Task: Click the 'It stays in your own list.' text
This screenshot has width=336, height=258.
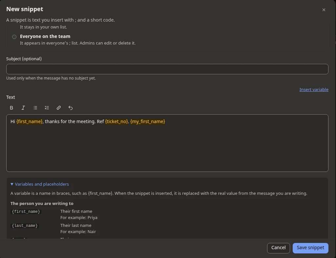Action: pyautogui.click(x=43, y=27)
